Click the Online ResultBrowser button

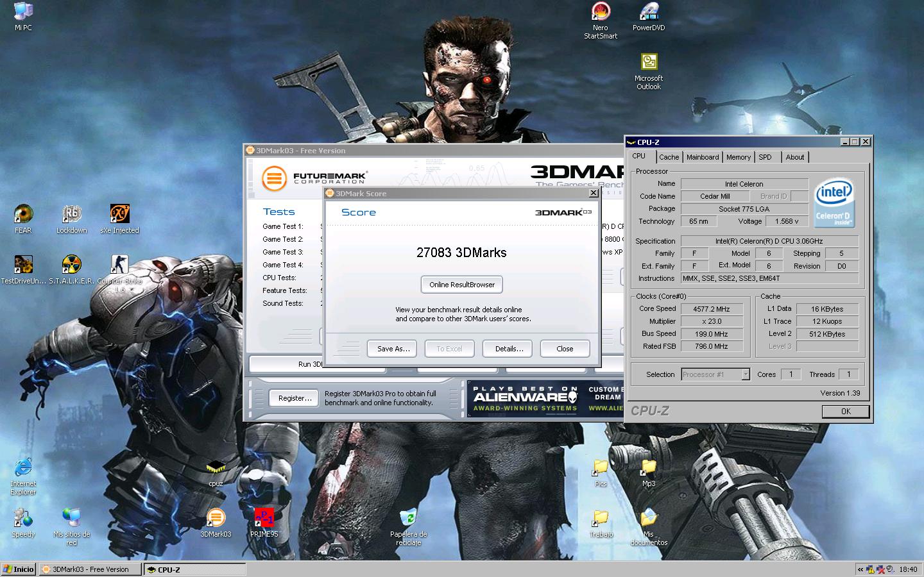(462, 285)
